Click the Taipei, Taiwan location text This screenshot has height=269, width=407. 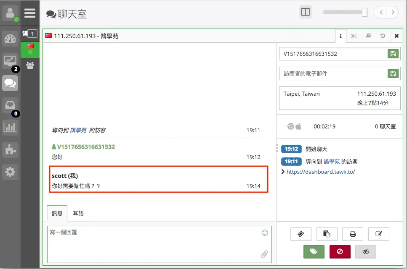(x=302, y=94)
